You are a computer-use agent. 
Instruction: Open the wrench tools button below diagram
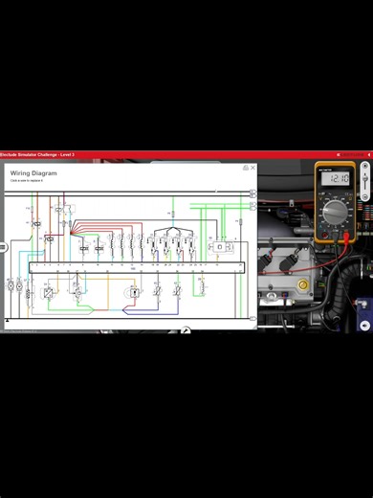[x=186, y=330]
